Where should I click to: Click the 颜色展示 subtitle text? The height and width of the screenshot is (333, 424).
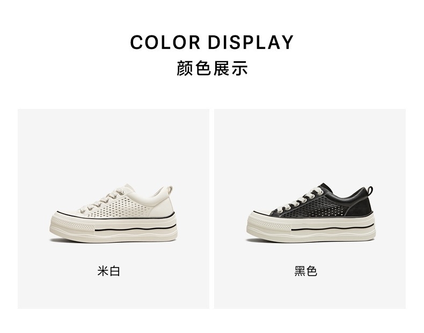tap(212, 68)
